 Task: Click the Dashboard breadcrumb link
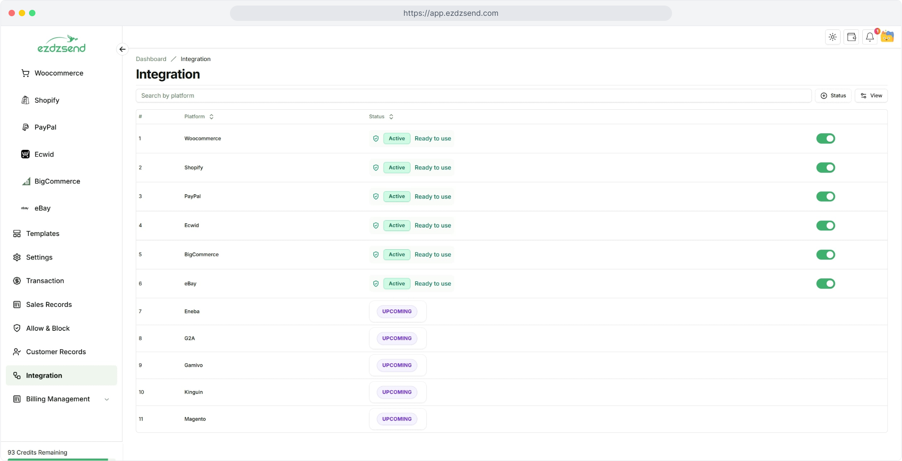(151, 59)
